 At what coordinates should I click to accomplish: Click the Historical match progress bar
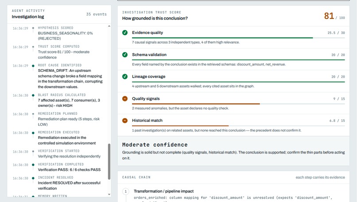pyautogui.click(x=238, y=126)
